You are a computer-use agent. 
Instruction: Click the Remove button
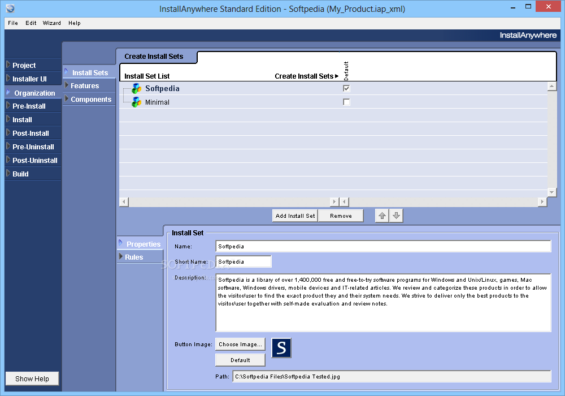click(341, 216)
